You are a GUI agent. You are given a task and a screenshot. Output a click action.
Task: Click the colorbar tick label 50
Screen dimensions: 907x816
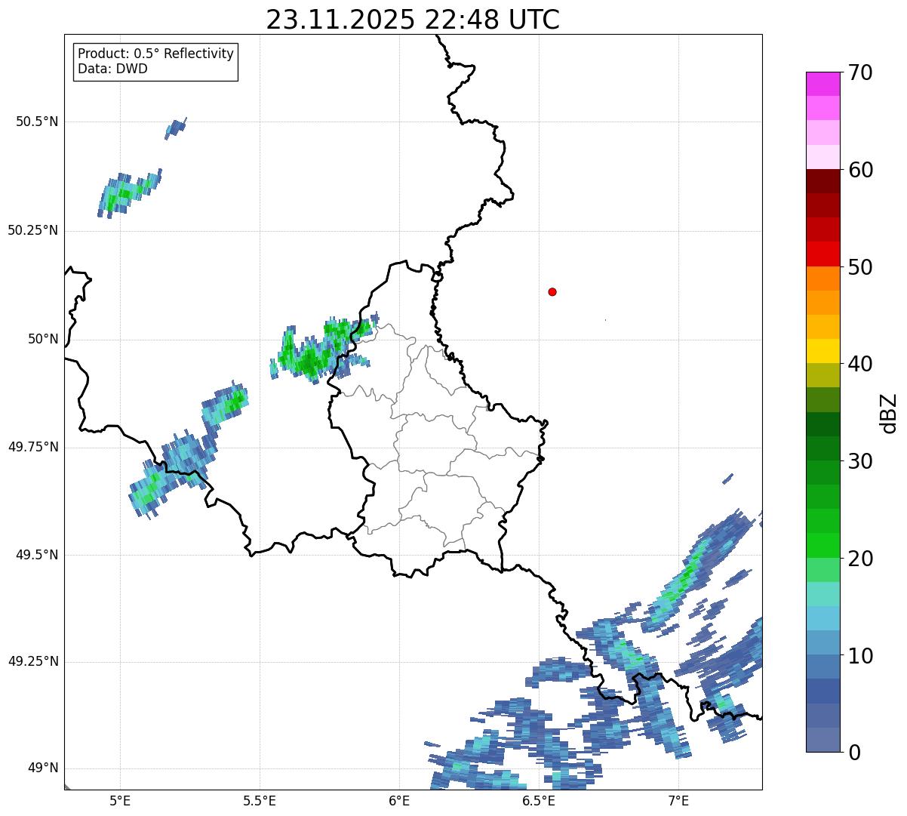860,267
